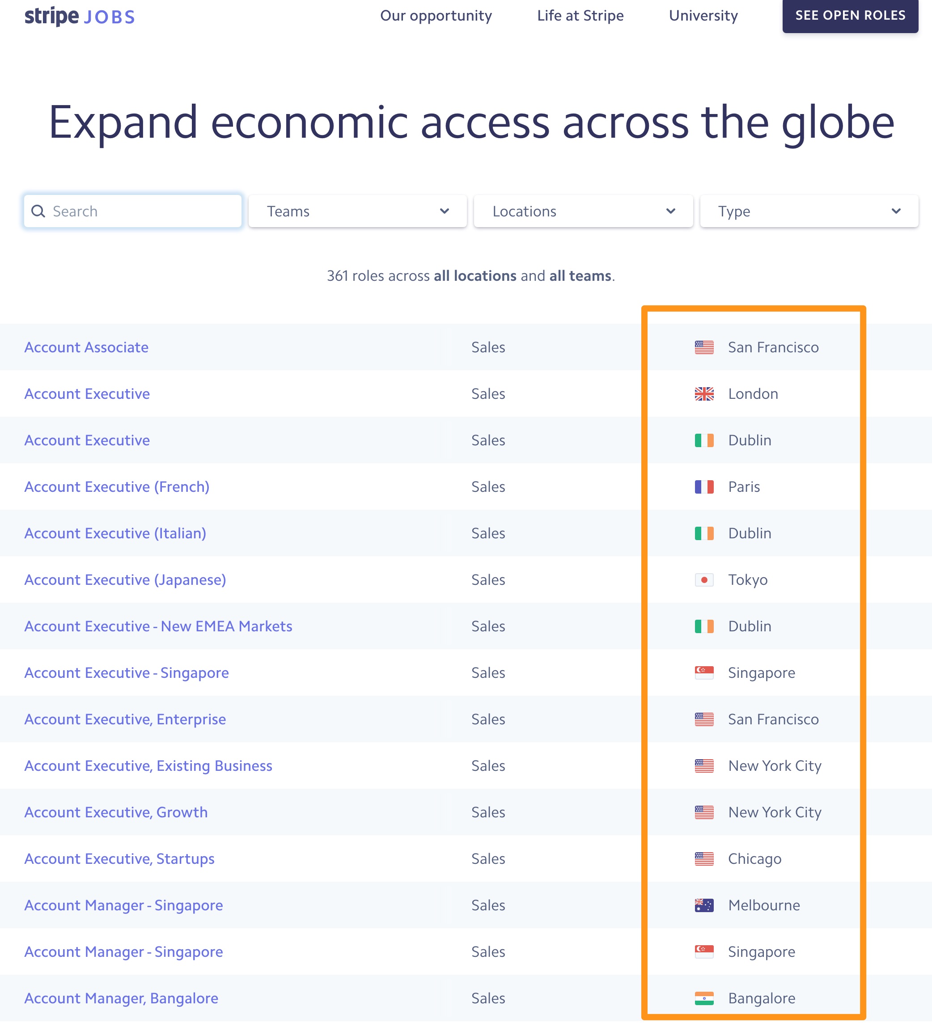
Task: Click the Stripe Jobs logo
Action: click(x=80, y=16)
